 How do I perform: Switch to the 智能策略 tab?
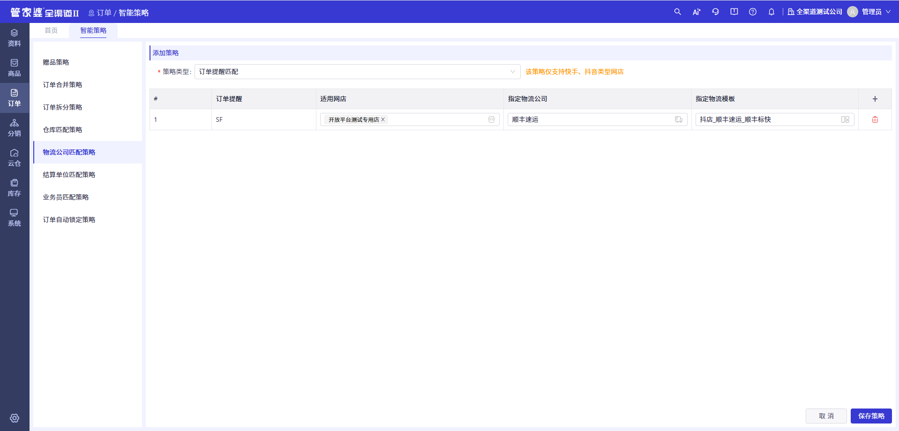coord(93,30)
